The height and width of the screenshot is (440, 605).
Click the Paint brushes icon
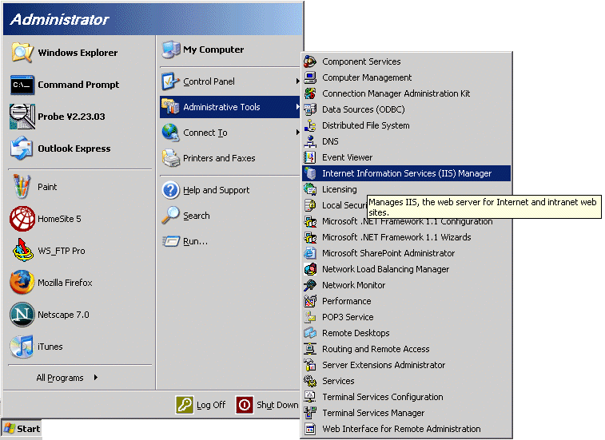22,187
